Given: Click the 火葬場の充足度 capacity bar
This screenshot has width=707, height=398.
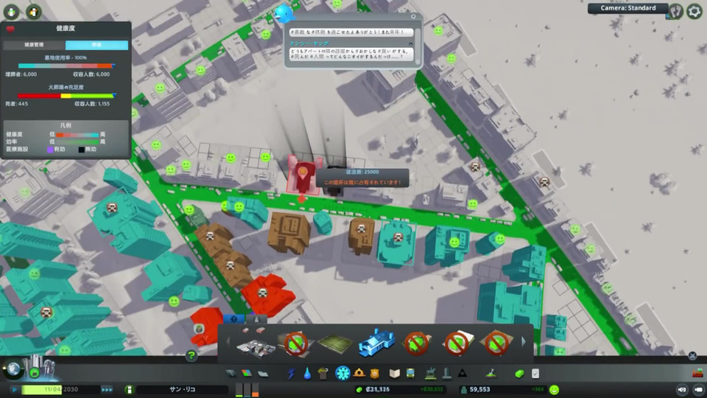Looking at the screenshot, I should [x=66, y=96].
